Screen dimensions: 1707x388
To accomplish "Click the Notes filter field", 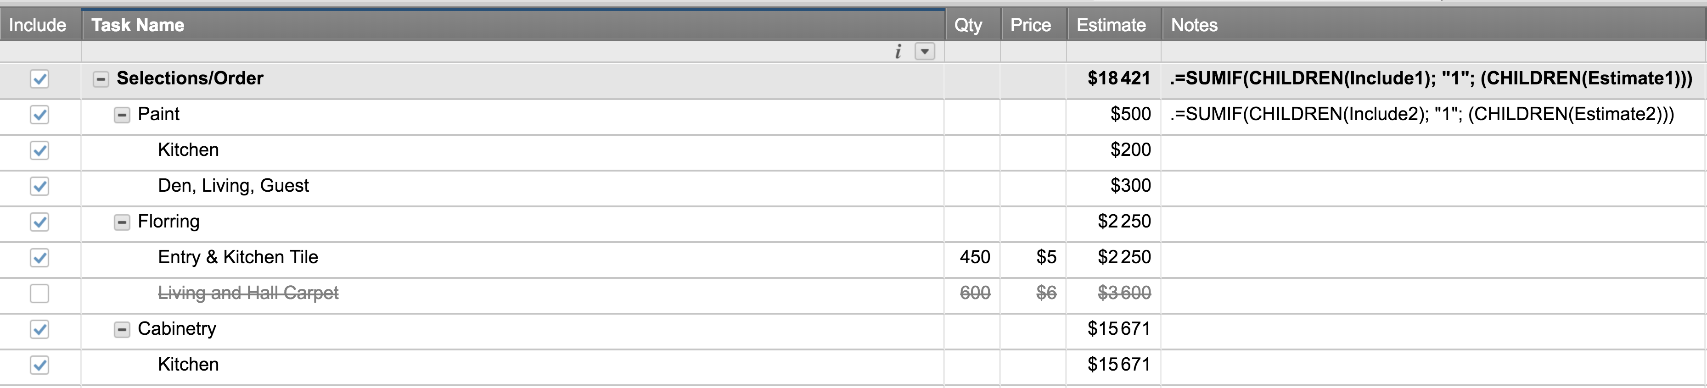I will (x=1434, y=52).
